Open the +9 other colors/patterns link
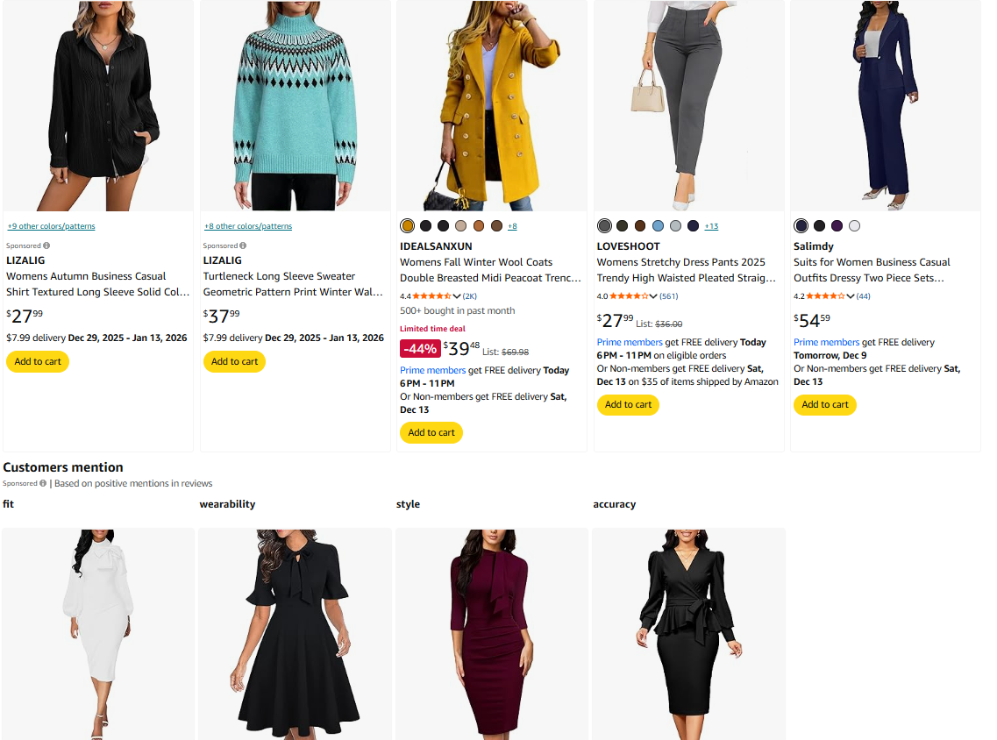 pyautogui.click(x=51, y=226)
